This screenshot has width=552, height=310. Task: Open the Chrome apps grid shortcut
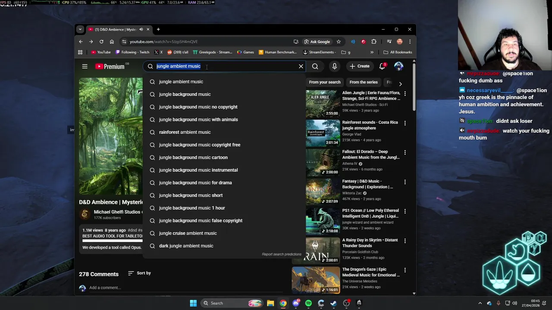(x=80, y=52)
